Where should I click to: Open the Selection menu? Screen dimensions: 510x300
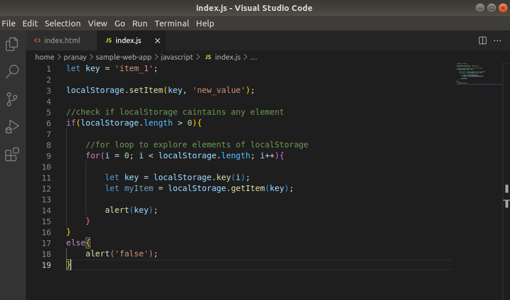coord(63,24)
